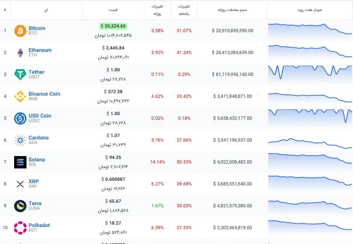This screenshot has height=244, width=353.
Task: Open the Bitcoin name link
Action: pos(37,28)
